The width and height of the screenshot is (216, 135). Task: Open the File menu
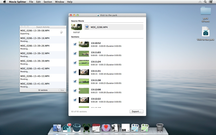point(31,2)
